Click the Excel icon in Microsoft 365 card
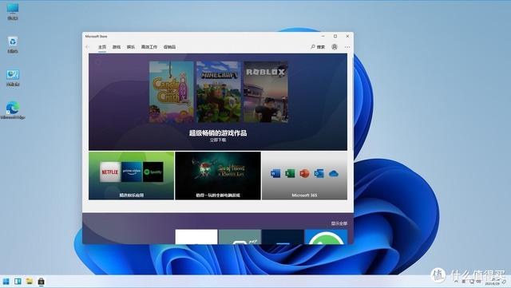The image size is (511, 288). point(290,173)
